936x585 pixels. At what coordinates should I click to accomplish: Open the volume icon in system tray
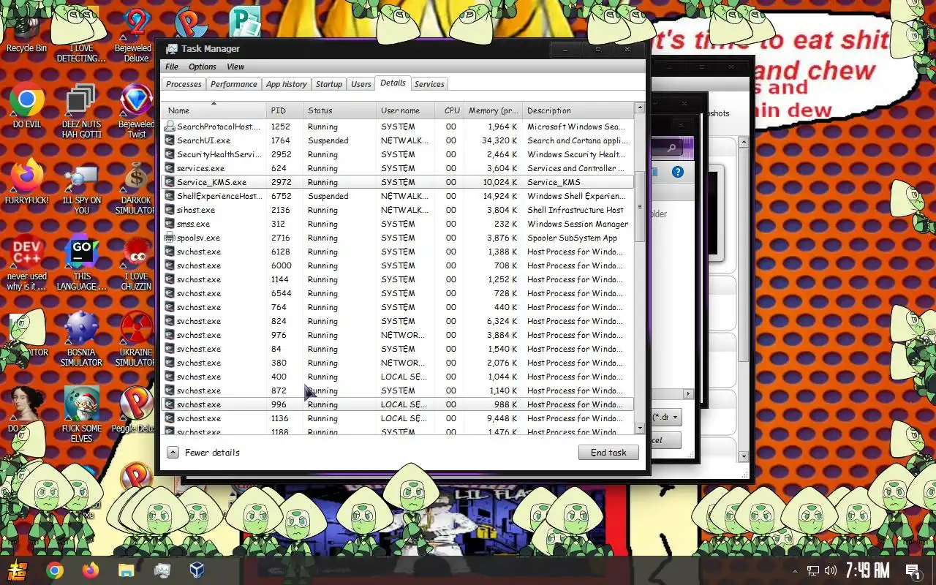point(831,570)
